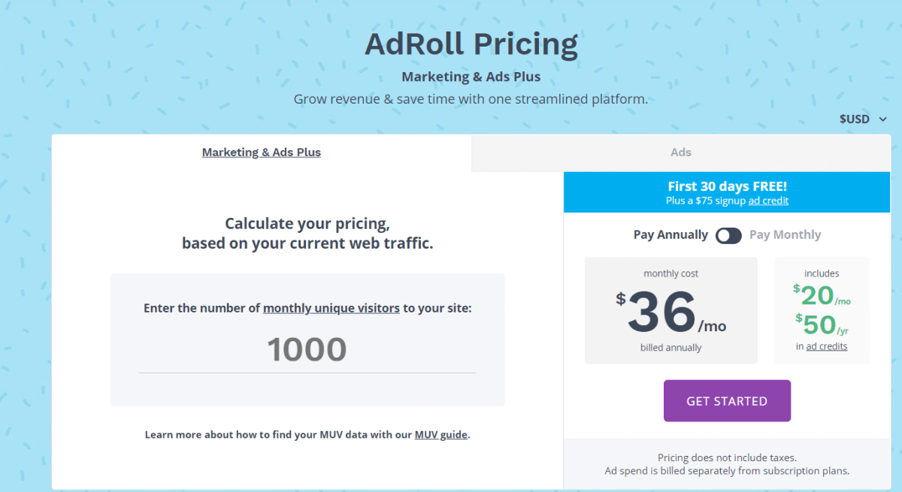Select the Pay Monthly label
902x492 pixels.
click(x=785, y=235)
